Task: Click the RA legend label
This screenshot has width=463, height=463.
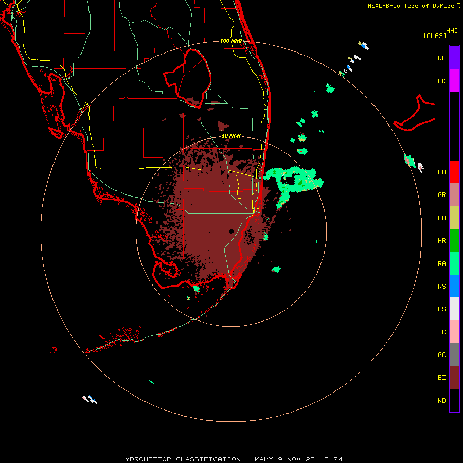Action: pyautogui.click(x=441, y=263)
